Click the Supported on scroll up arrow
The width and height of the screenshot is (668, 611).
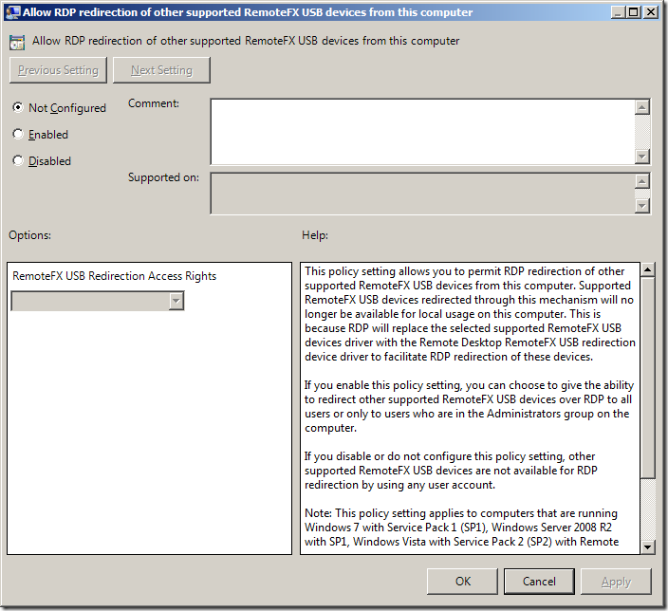point(642,180)
